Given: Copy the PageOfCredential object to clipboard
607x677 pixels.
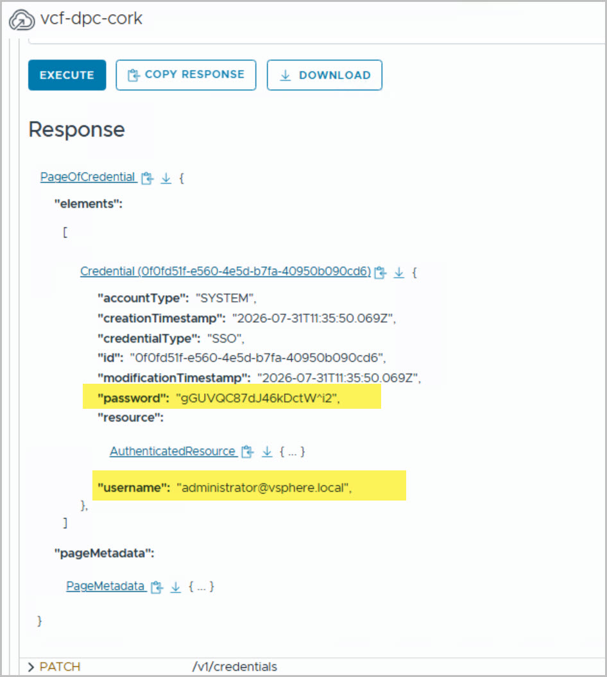Looking at the screenshot, I should [148, 178].
